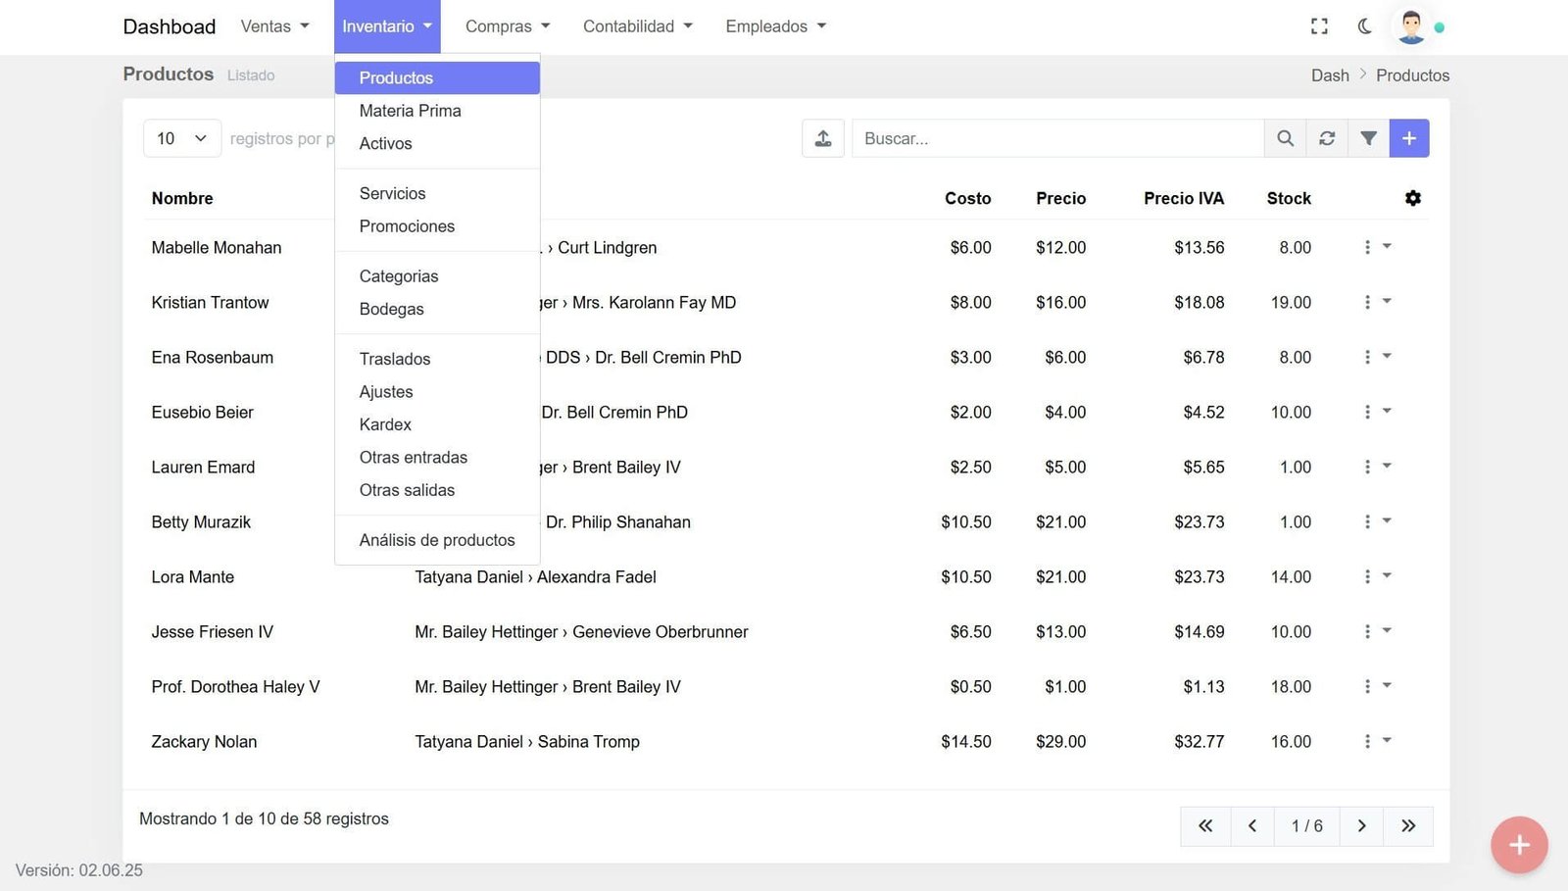This screenshot has height=891, width=1568.
Task: Click the magnifier search icon
Action: 1285,138
